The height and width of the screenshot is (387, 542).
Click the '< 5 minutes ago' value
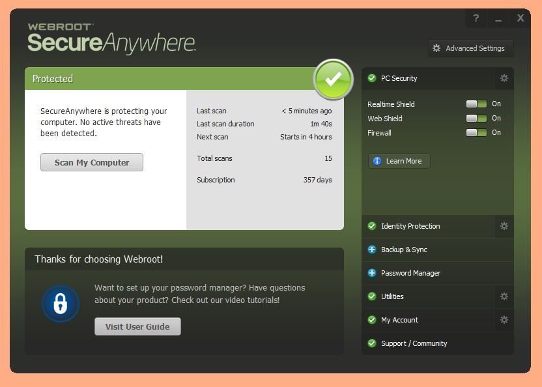click(x=307, y=111)
